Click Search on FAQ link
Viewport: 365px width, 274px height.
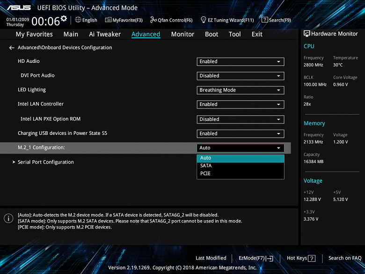tap(345, 258)
